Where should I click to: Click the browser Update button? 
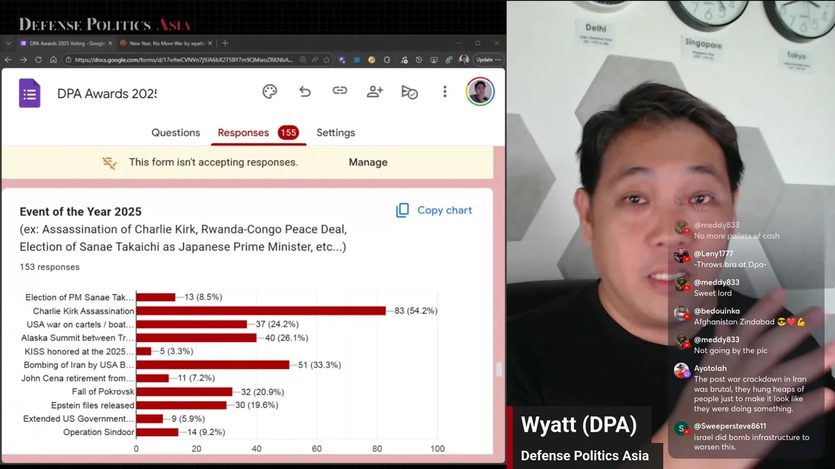point(489,59)
